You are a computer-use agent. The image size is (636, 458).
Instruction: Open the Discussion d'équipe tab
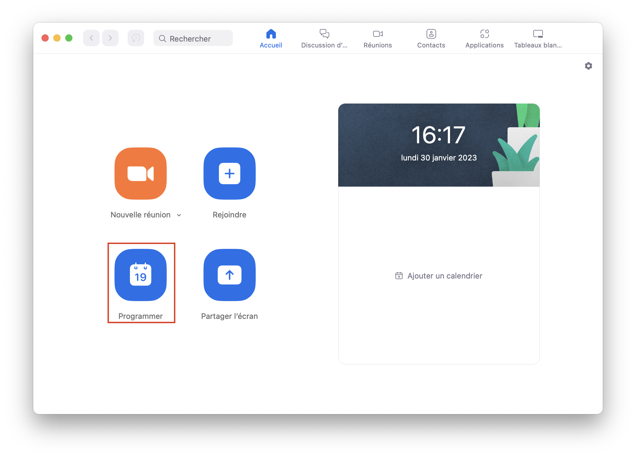[324, 39]
